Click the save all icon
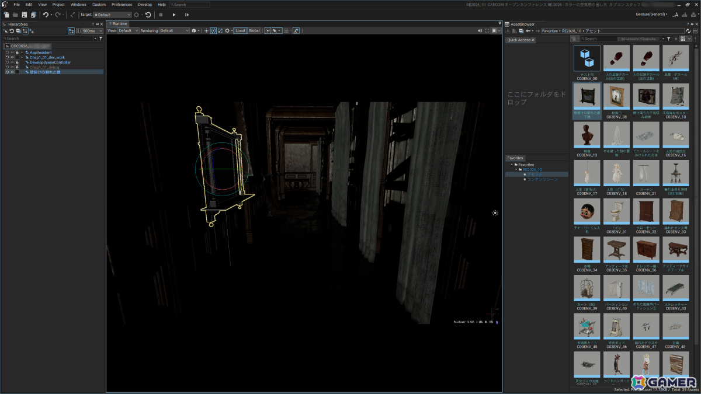The width and height of the screenshot is (701, 394). click(33, 14)
